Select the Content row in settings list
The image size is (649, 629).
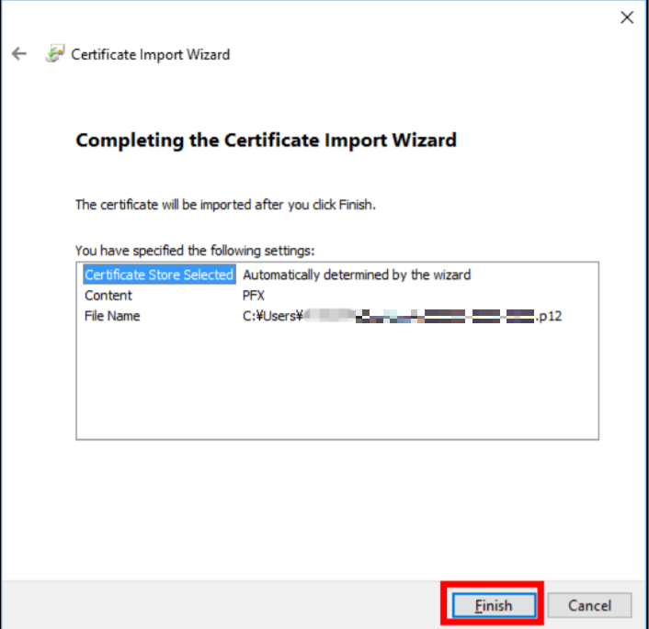[x=108, y=296]
